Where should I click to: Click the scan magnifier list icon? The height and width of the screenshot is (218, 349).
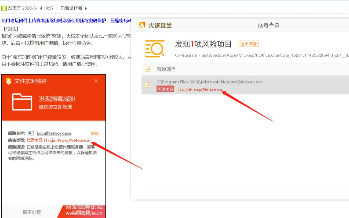pos(155,49)
